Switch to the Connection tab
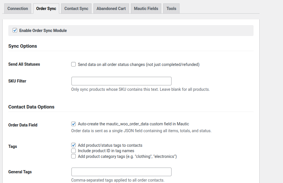Viewport: 283px width, 183px height. click(x=18, y=9)
